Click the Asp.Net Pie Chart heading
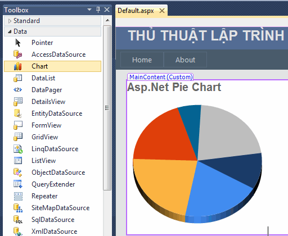 coord(174,87)
